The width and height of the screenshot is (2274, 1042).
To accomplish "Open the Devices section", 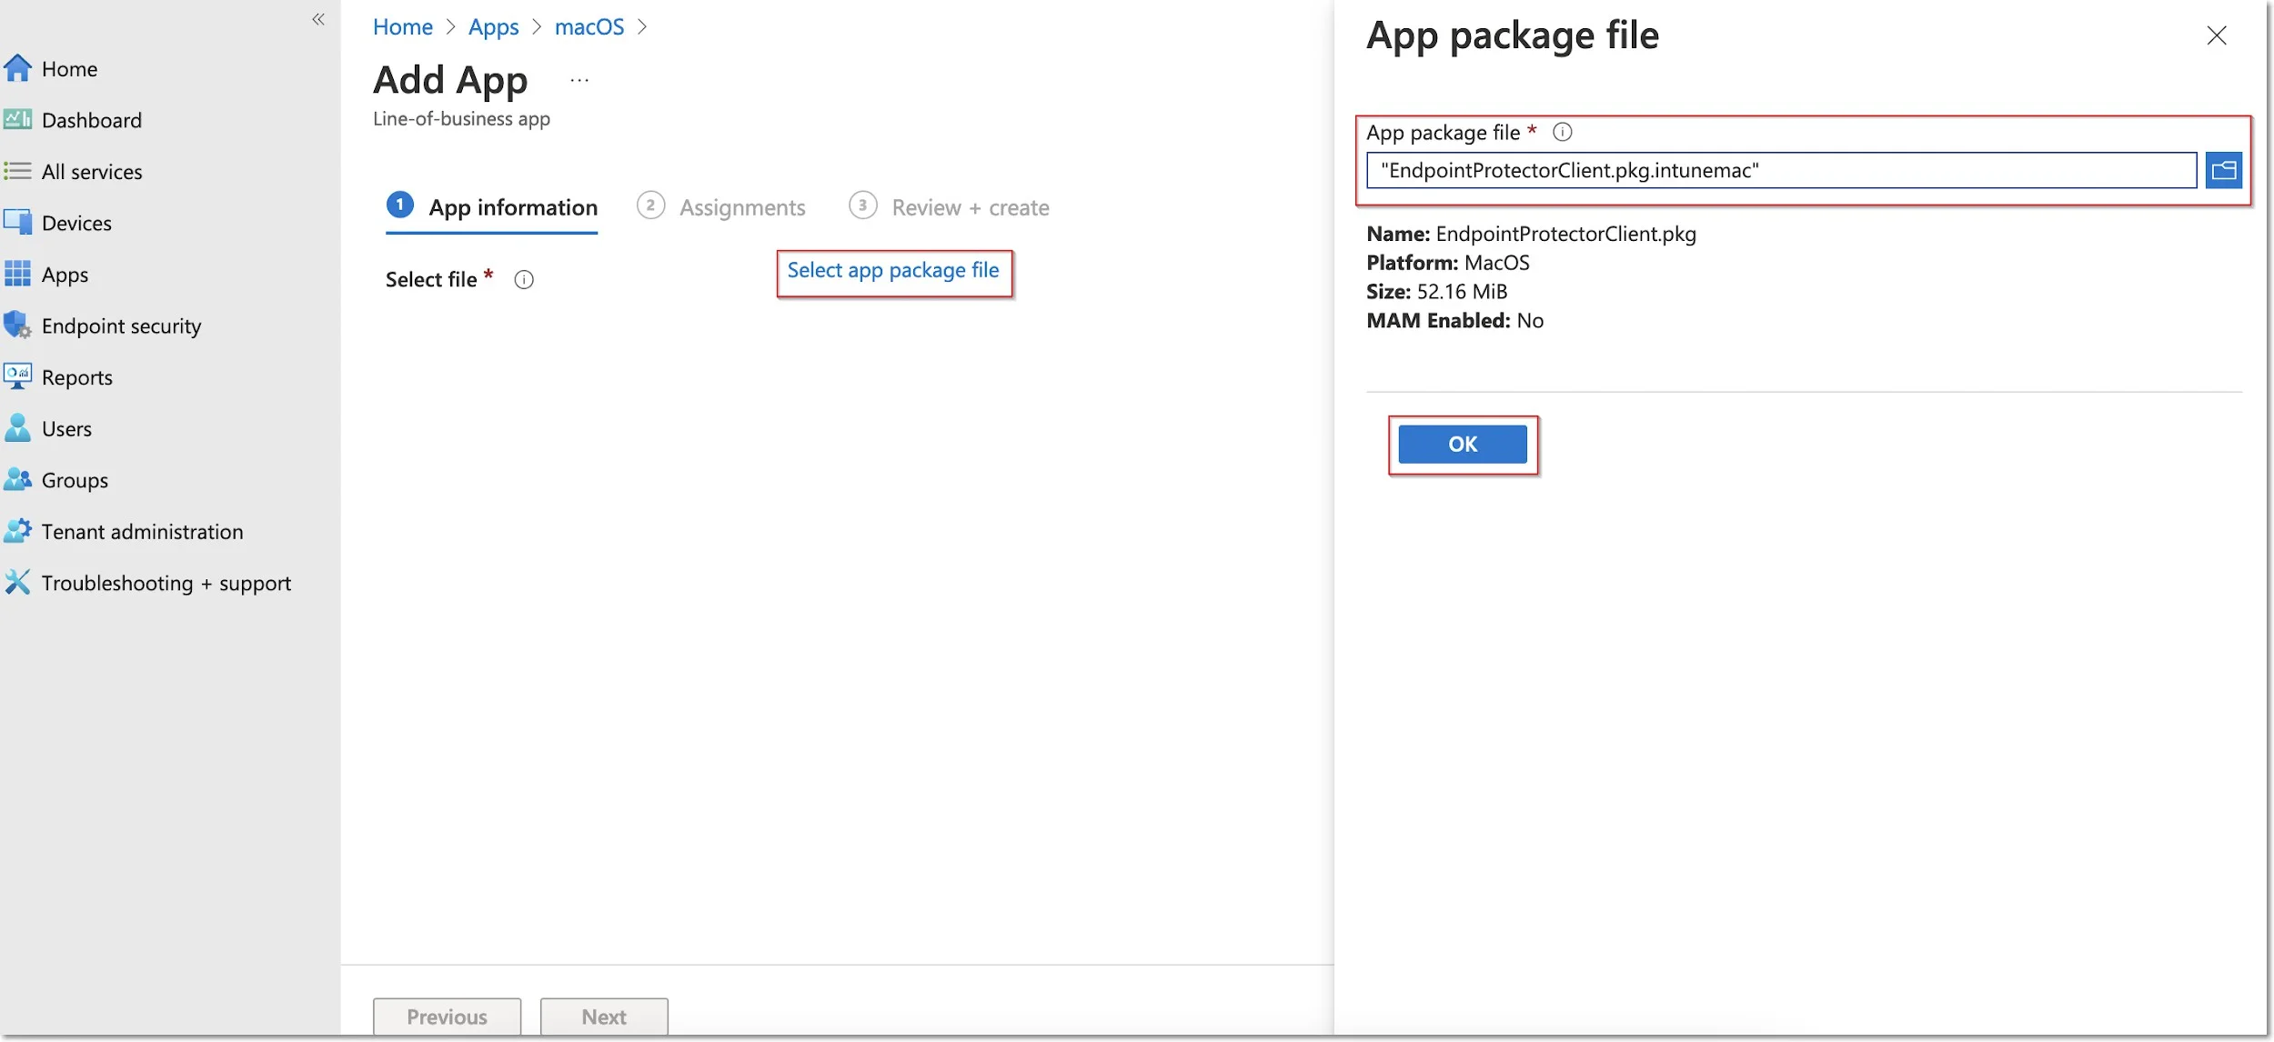I will 76,222.
